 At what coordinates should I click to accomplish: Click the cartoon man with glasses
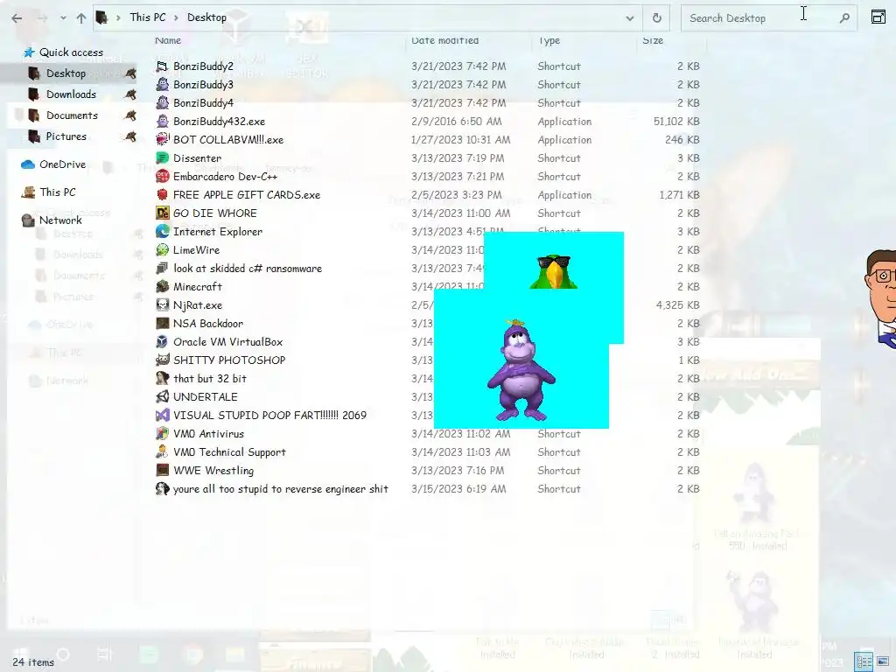tap(880, 297)
